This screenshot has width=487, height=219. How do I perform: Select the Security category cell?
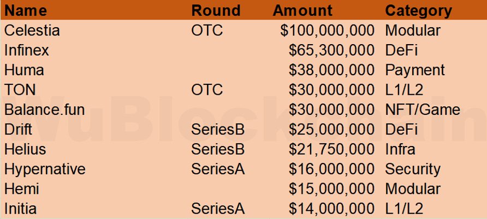click(412, 169)
